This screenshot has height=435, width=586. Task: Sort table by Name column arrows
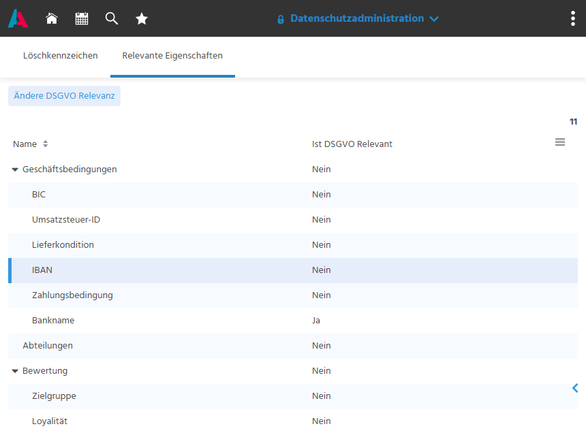tap(45, 144)
